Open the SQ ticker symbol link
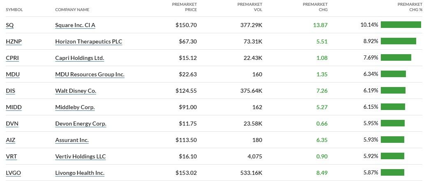This screenshot has width=424, height=181. tap(10, 25)
